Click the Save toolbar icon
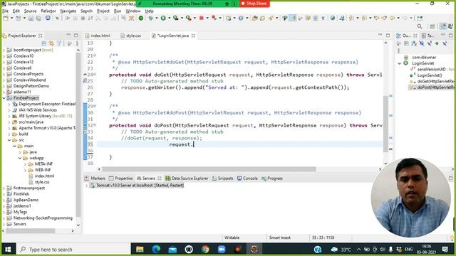456x256 pixels. (31, 18)
